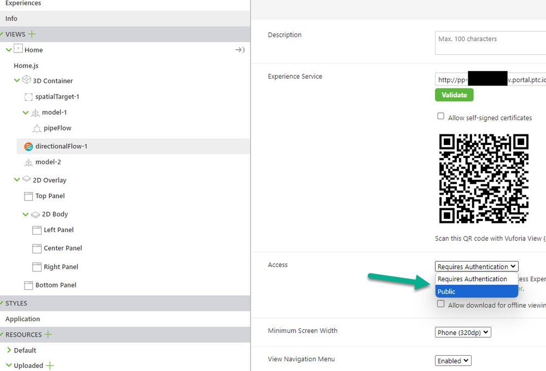Click the pipeFlow model item icon
Image resolution: width=546 pixels, height=371 pixels.
pyautogui.click(x=37, y=129)
